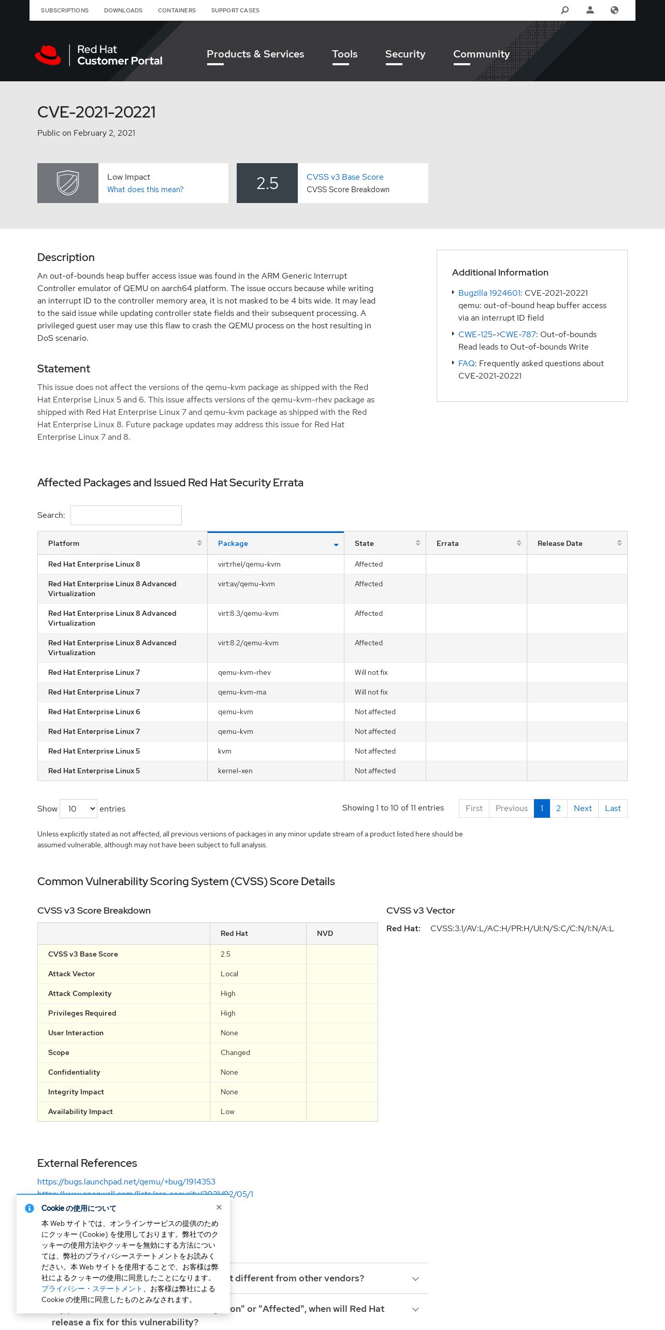Click the 'NVD' column header

tap(342, 933)
